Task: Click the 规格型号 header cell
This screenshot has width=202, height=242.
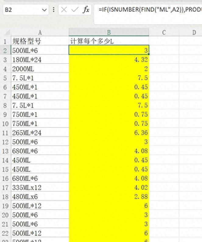Action: (x=40, y=41)
